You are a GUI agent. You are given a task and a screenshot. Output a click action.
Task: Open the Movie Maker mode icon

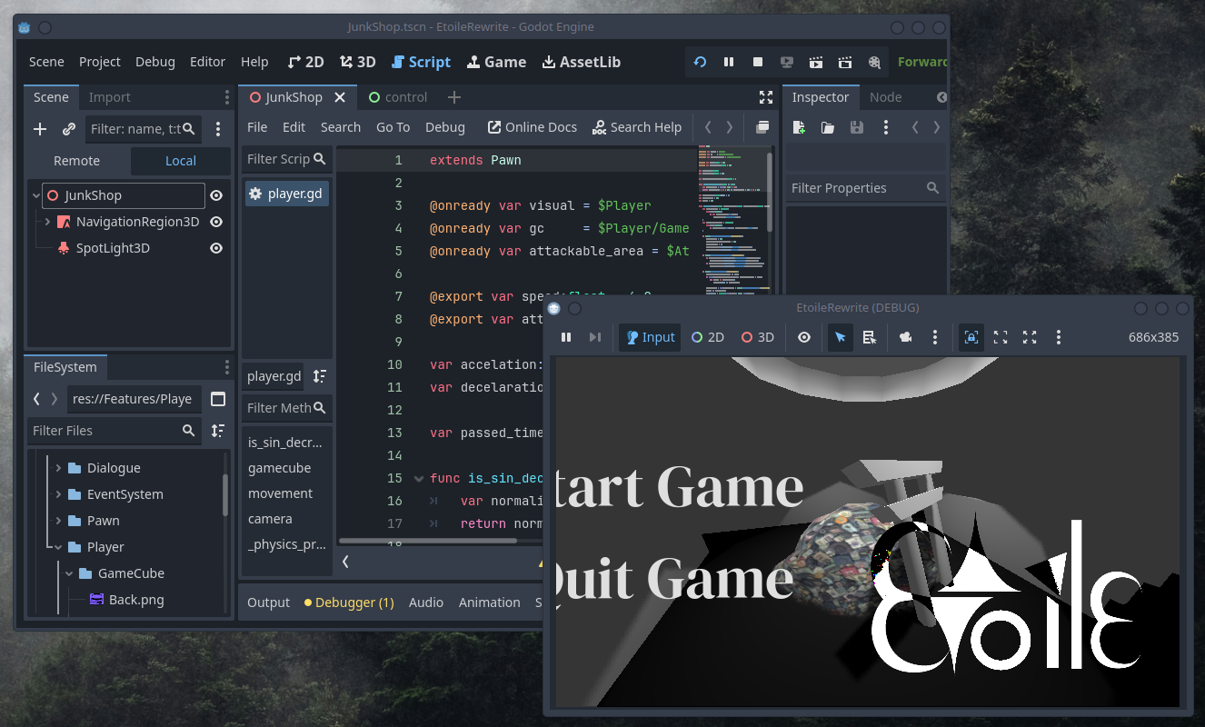click(x=874, y=62)
